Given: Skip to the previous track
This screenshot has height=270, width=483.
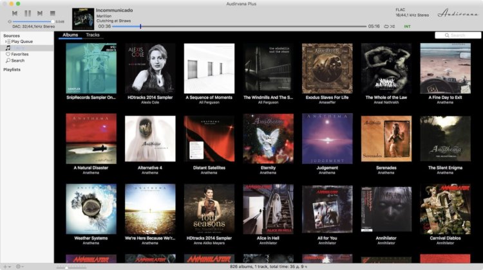Looking at the screenshot, I should 14,14.
